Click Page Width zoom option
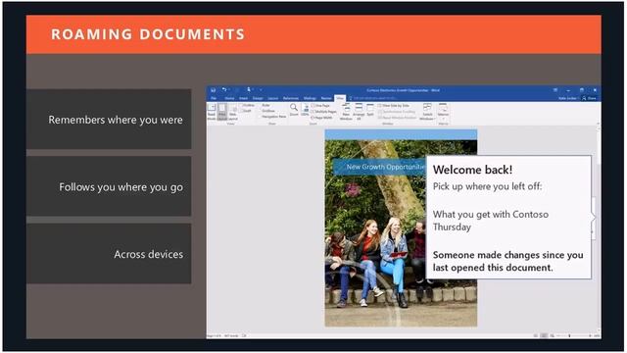627x353 pixels. point(322,118)
